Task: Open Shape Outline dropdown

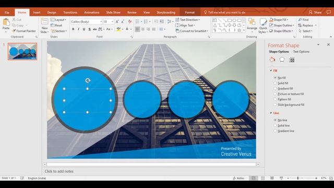Action: 281,26
